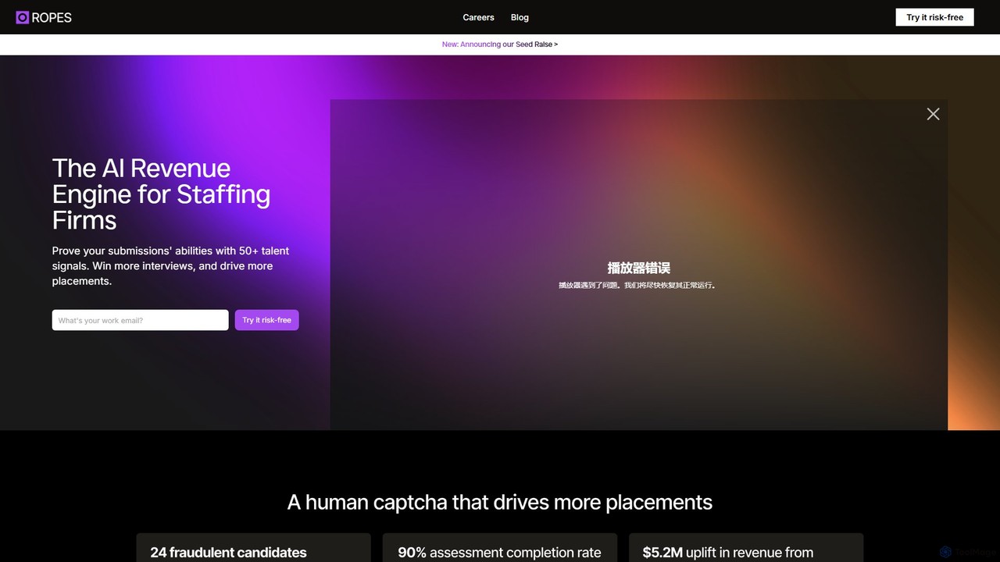The height and width of the screenshot is (562, 1000).
Task: Close the video player overlay
Action: [933, 114]
